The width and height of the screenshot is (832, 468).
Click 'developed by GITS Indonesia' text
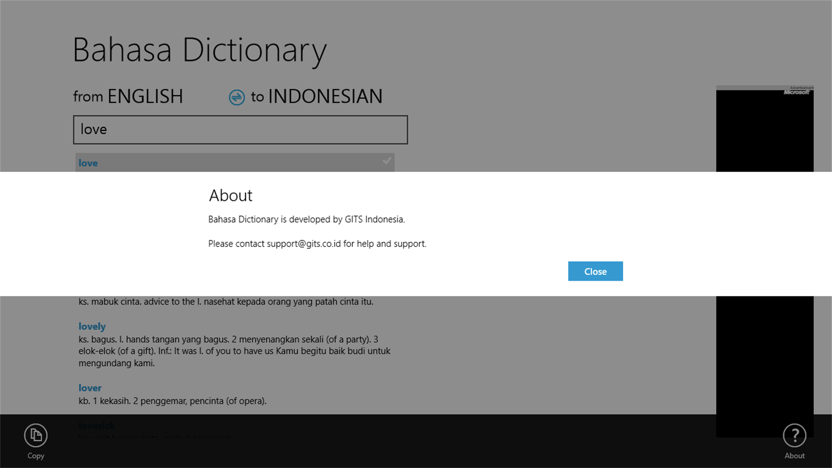[x=347, y=219]
